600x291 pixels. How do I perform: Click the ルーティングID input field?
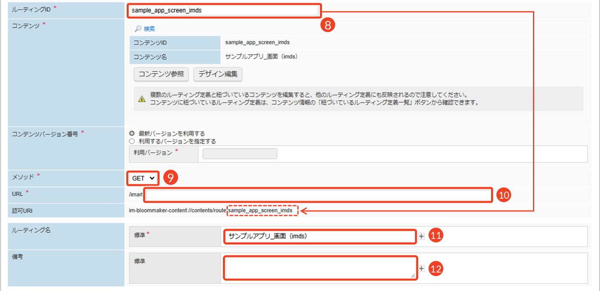(x=224, y=11)
